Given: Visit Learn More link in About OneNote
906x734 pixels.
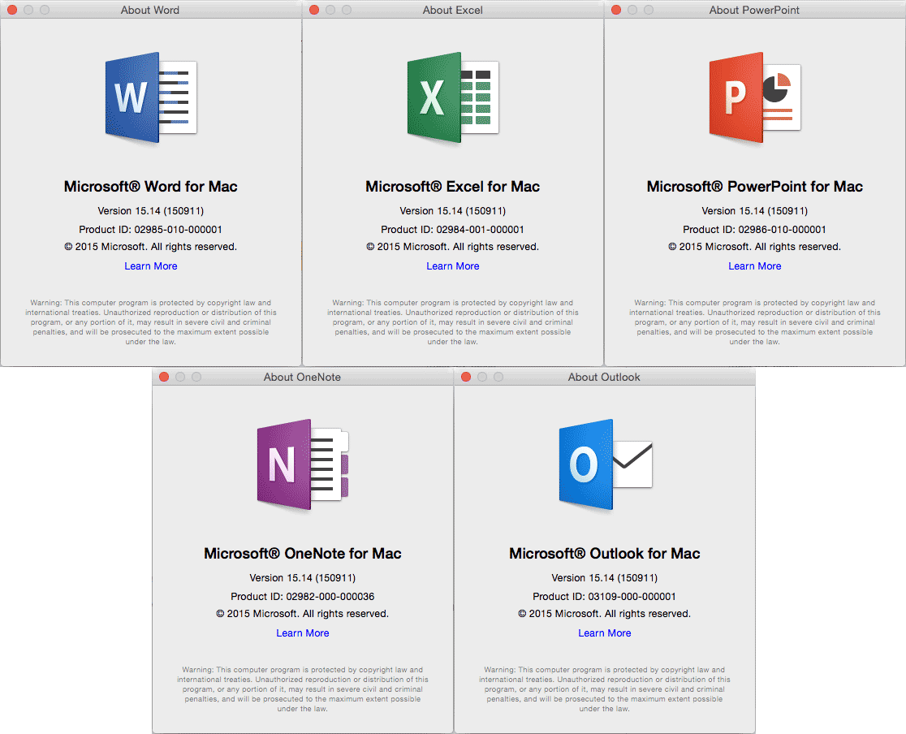Looking at the screenshot, I should click(x=303, y=633).
